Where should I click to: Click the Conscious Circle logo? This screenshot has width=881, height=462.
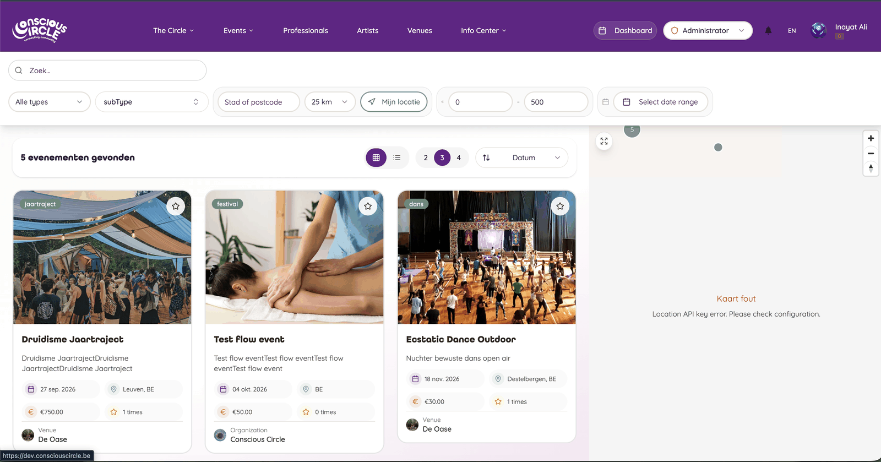(40, 30)
